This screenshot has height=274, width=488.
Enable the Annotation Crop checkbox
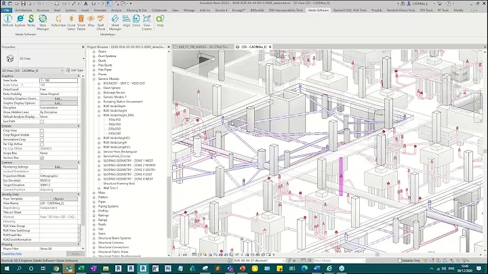pos(42,140)
